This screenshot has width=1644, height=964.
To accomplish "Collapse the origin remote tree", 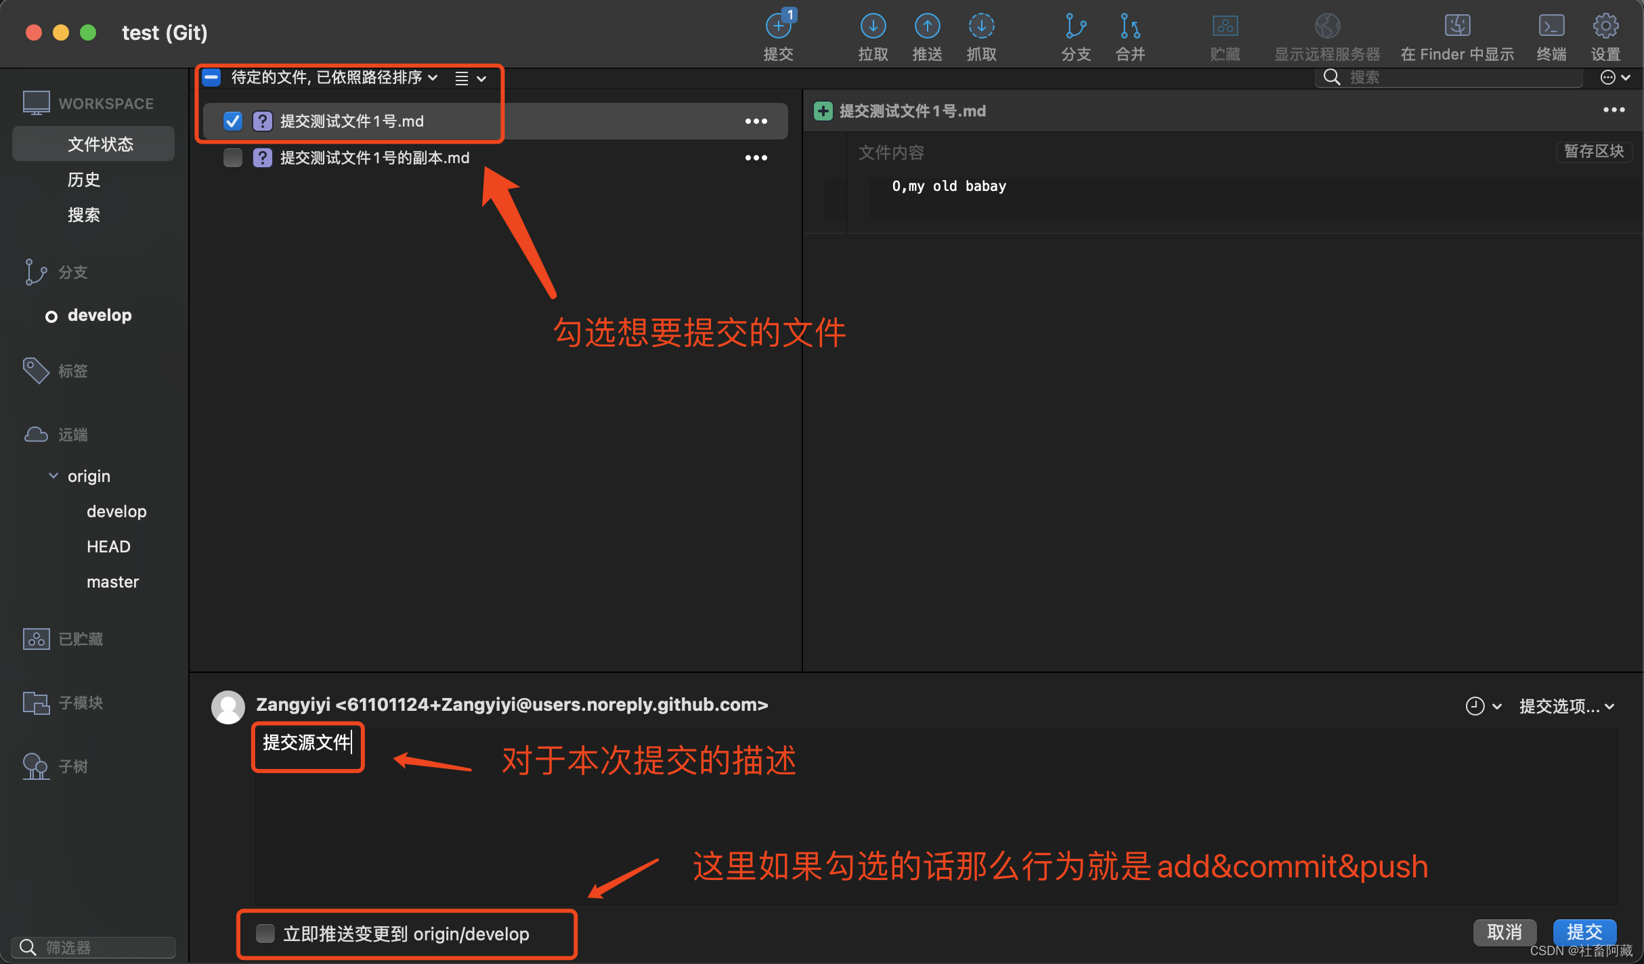I will click(53, 476).
